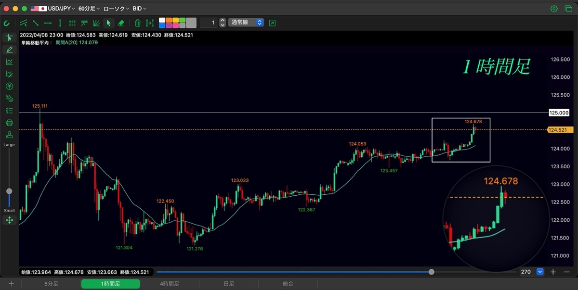
Task: Click the minus zoom button at bottom right
Action: [566, 272]
